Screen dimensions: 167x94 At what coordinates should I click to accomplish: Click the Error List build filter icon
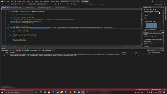click(40, 50)
